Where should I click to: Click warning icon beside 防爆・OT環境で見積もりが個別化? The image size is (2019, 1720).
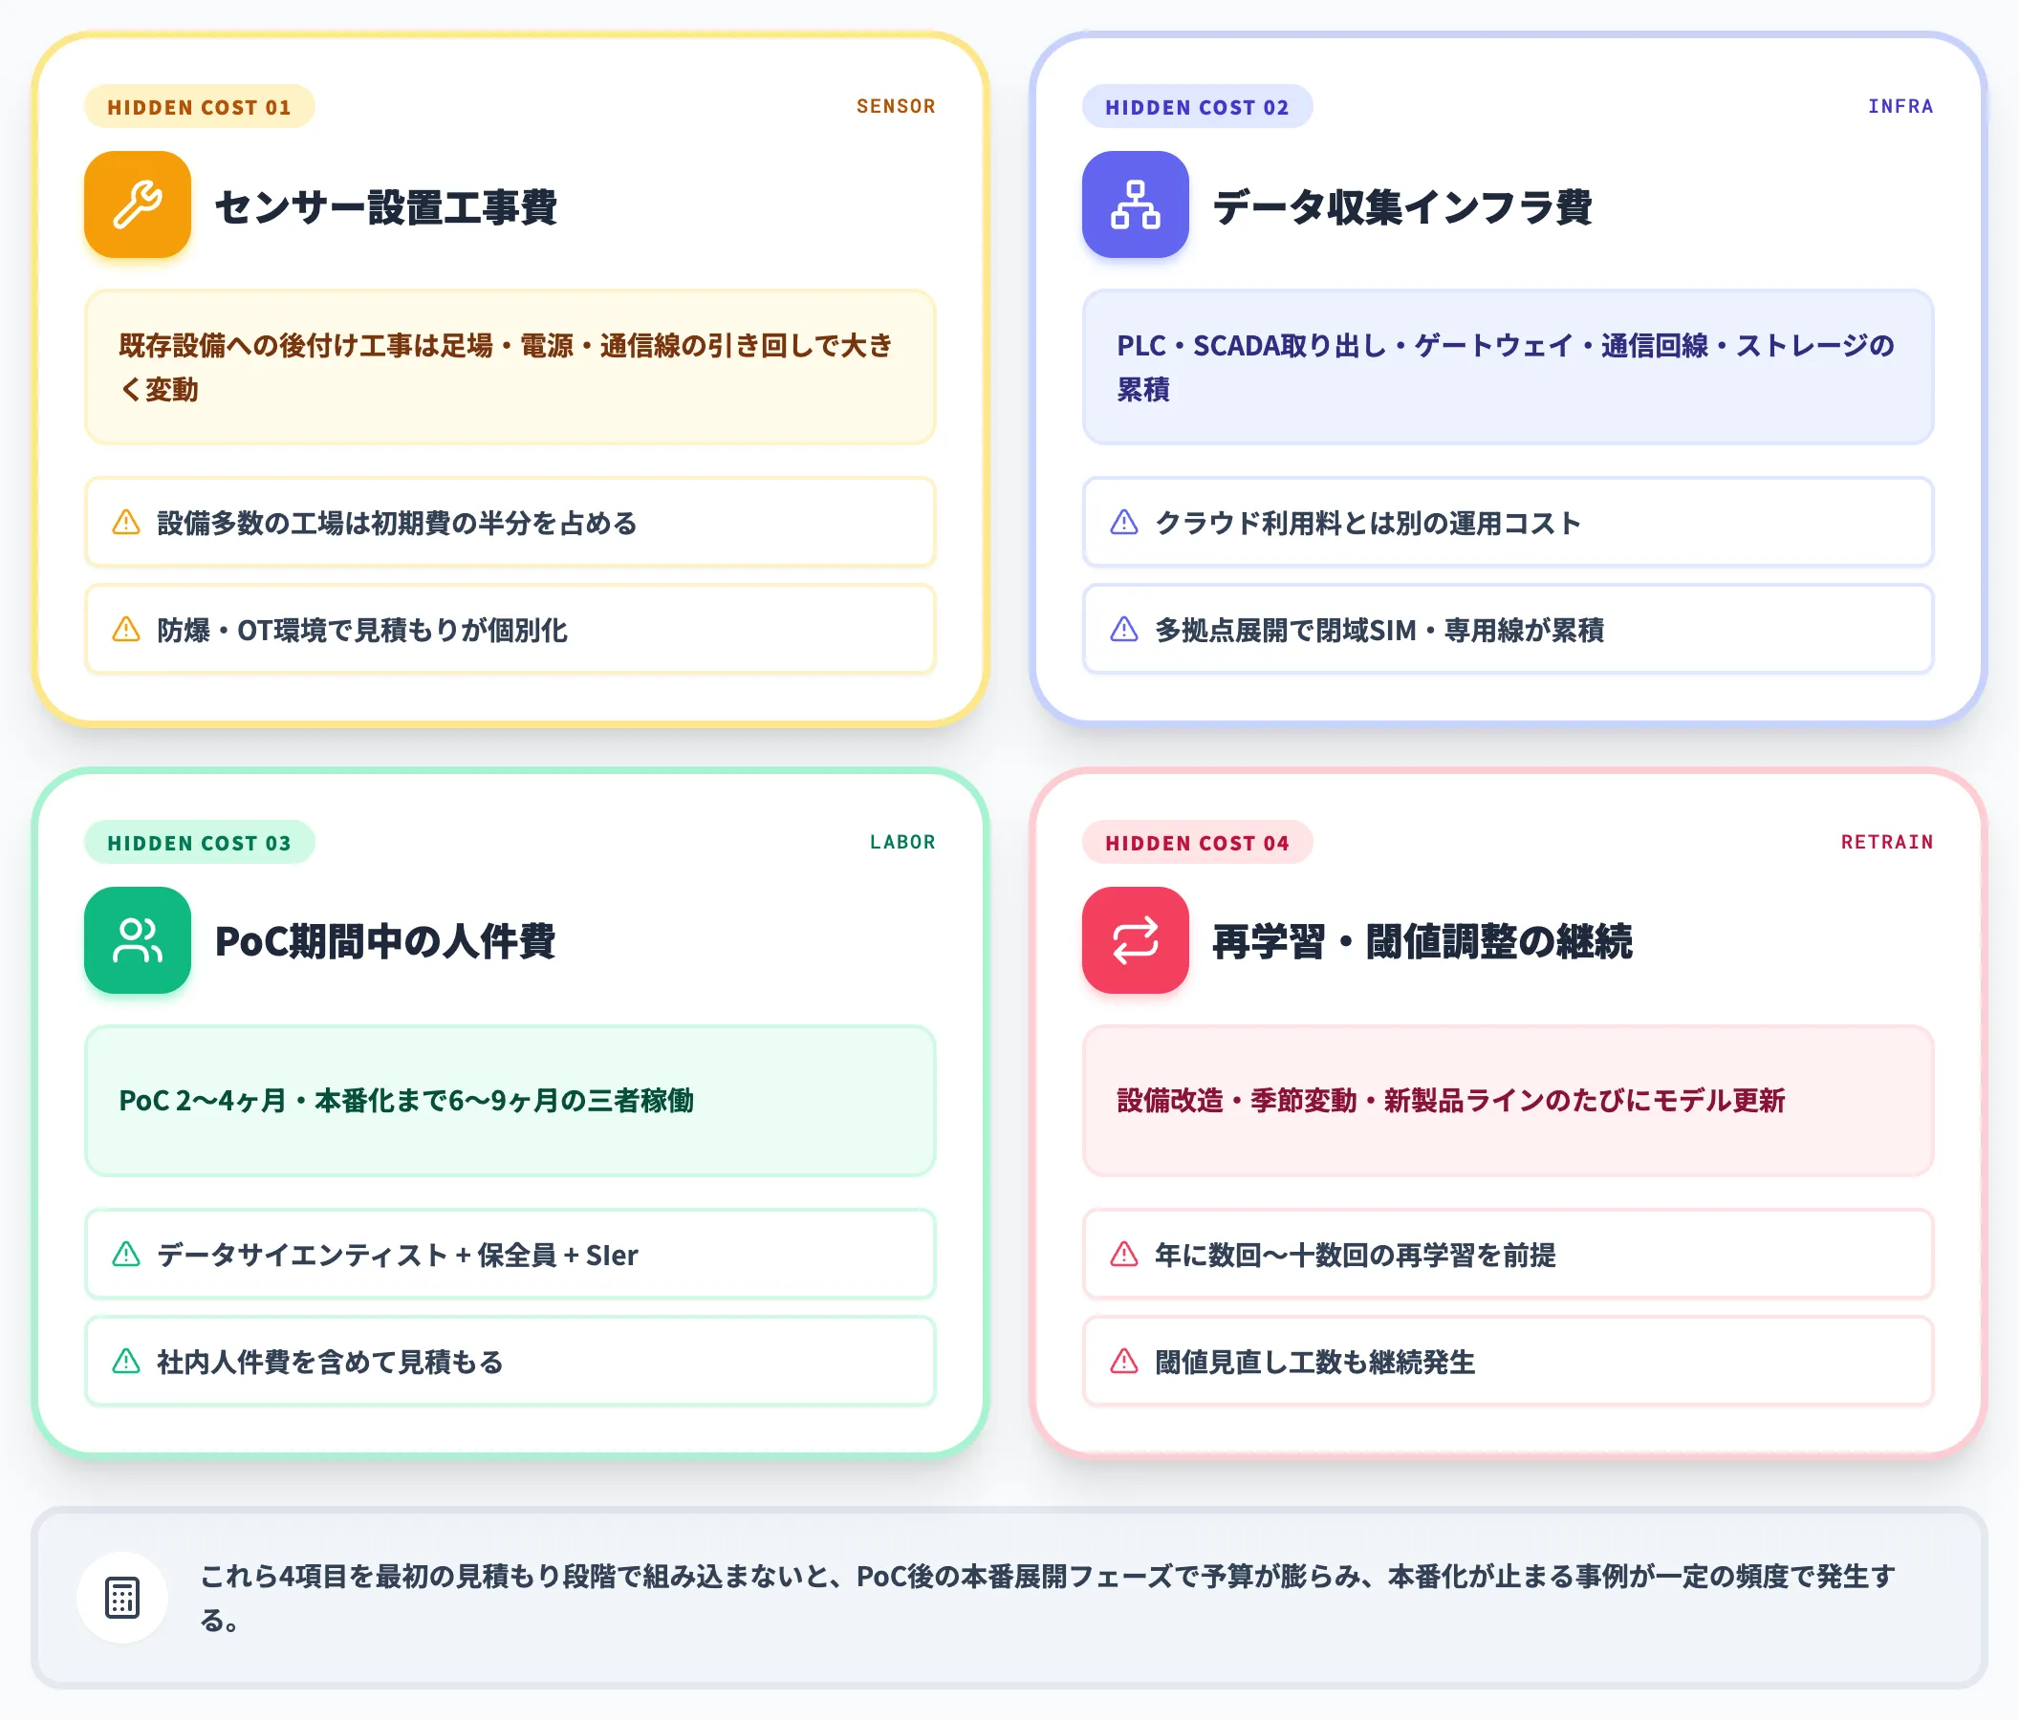127,630
